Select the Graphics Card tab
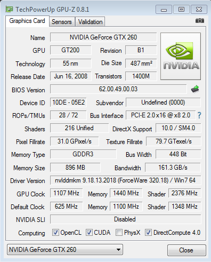 coord(27,21)
